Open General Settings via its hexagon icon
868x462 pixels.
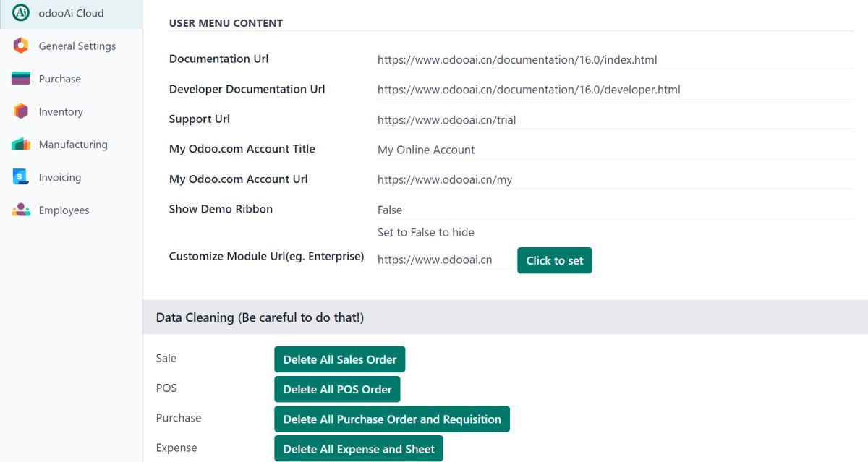(x=21, y=46)
